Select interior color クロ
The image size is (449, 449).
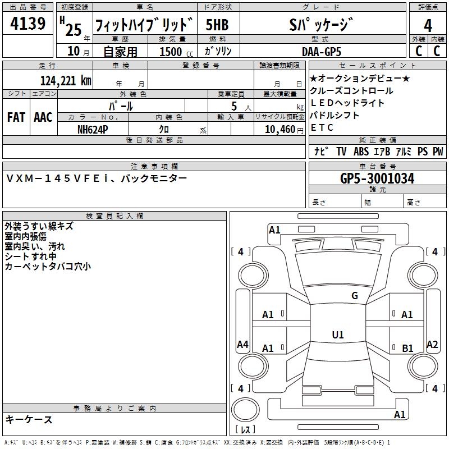click(164, 130)
